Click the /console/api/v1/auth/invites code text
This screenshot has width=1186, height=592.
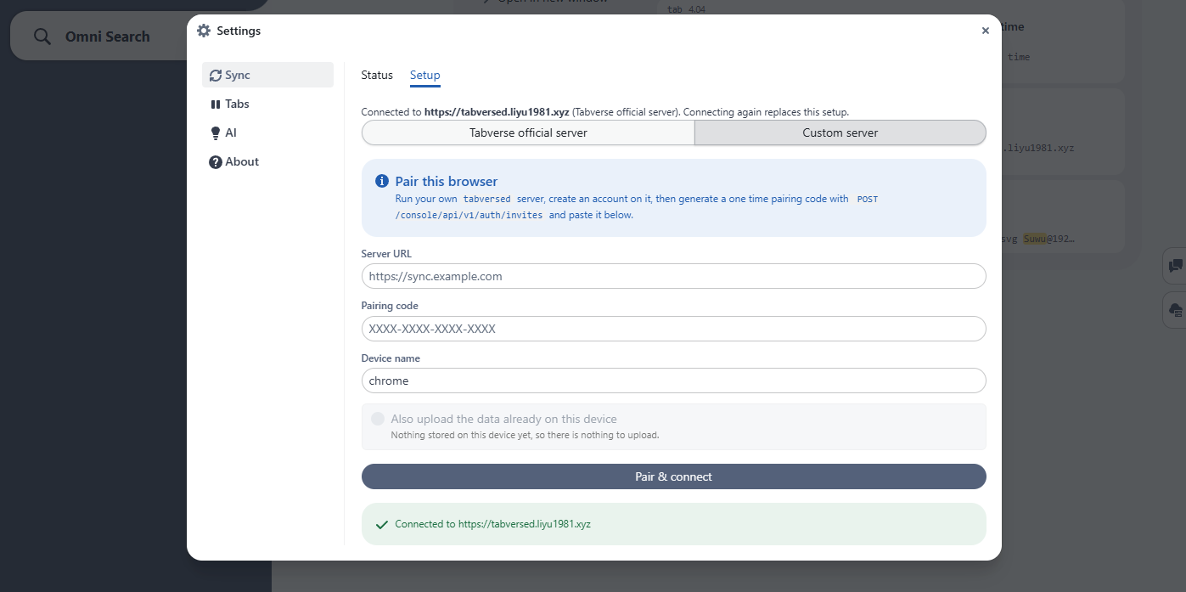coord(470,215)
